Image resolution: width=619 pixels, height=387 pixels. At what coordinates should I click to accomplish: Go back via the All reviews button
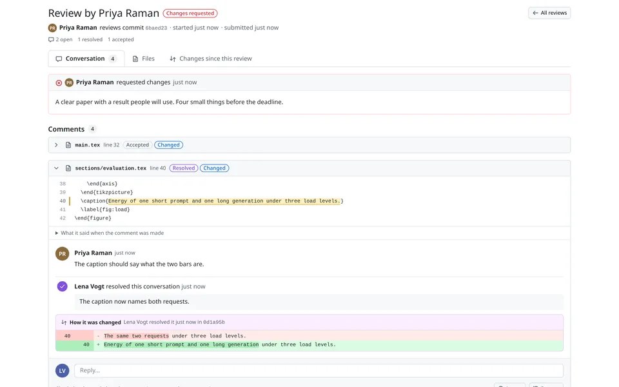point(549,13)
